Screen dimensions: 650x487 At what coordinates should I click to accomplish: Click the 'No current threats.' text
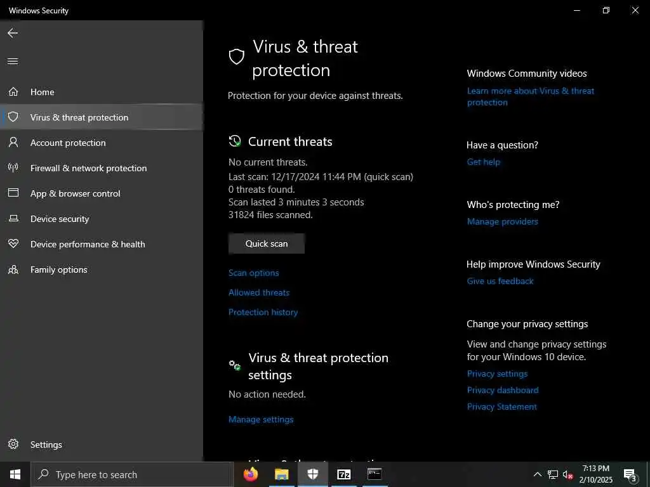point(269,162)
